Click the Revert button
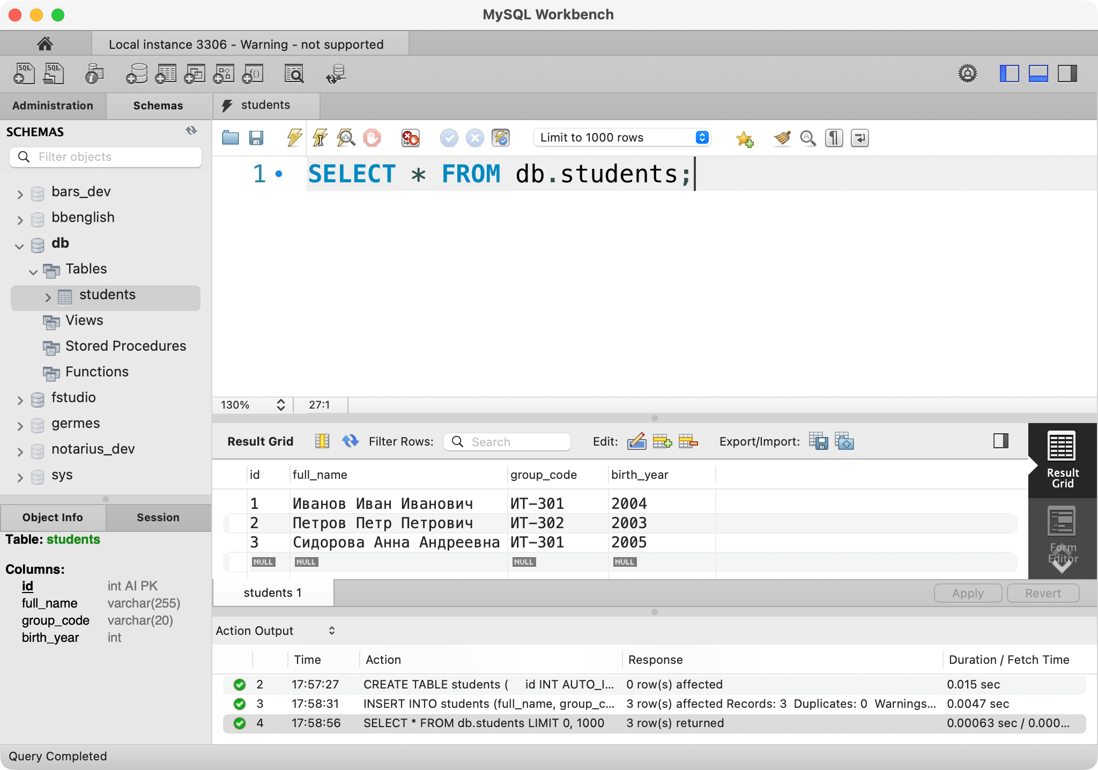The width and height of the screenshot is (1098, 770). (x=1042, y=593)
